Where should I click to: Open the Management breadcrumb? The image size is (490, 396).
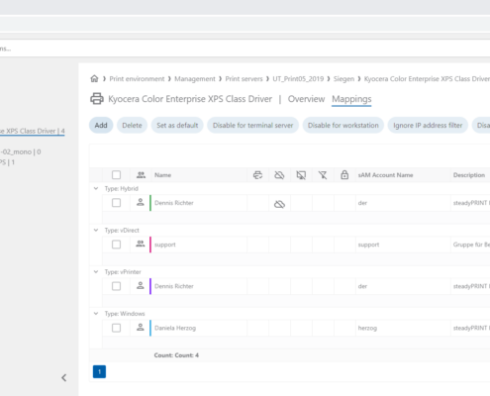tap(195, 79)
